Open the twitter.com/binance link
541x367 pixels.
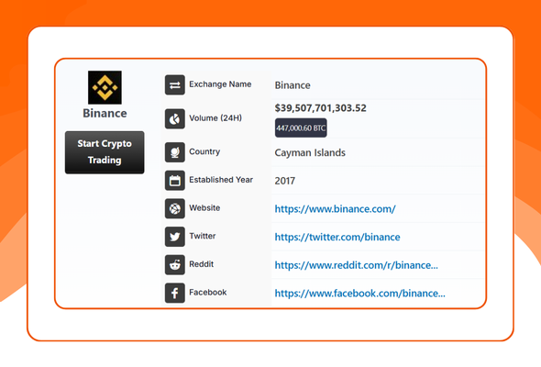coord(337,237)
